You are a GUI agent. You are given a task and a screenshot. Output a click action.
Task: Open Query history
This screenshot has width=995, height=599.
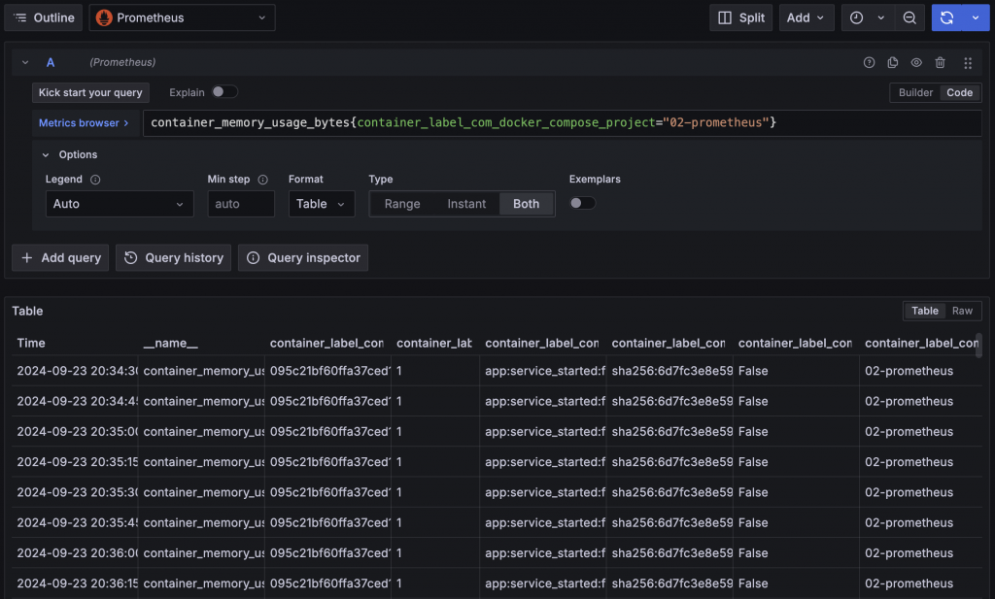(x=173, y=258)
